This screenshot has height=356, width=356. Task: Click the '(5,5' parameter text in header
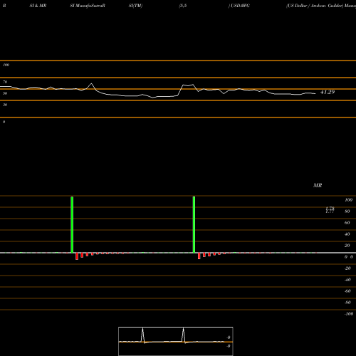(x=183, y=6)
